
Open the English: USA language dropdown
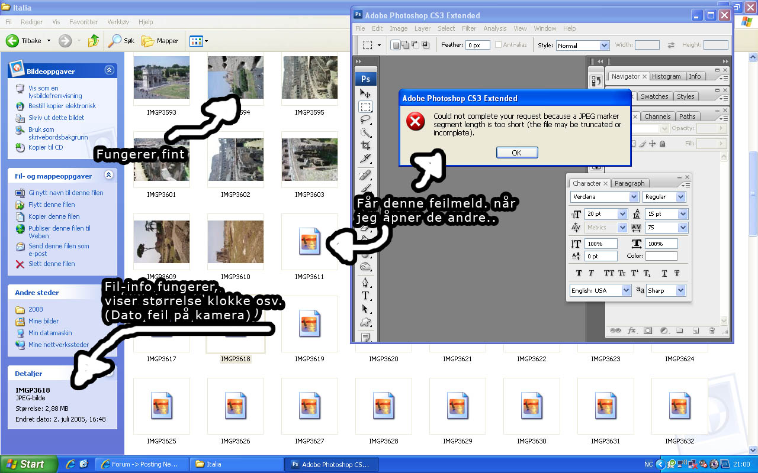point(600,290)
